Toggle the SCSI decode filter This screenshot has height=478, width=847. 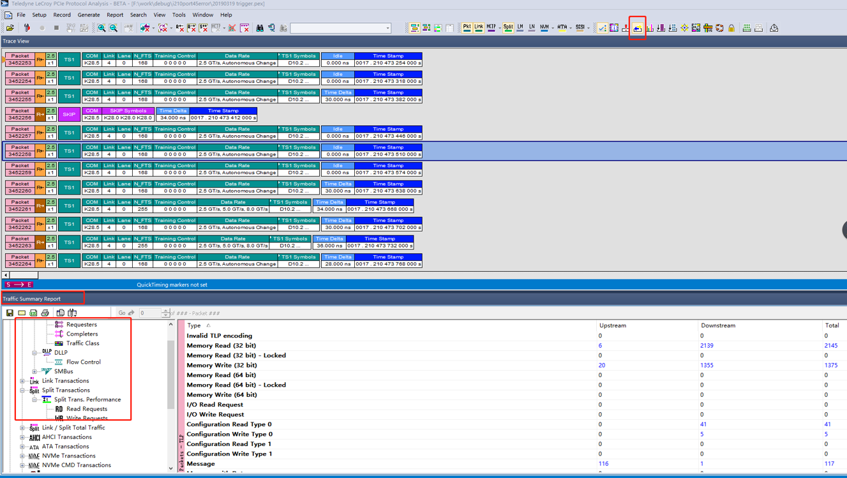[580, 28]
